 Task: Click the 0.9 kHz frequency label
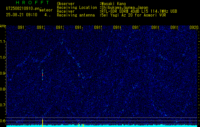coord(3,73)
